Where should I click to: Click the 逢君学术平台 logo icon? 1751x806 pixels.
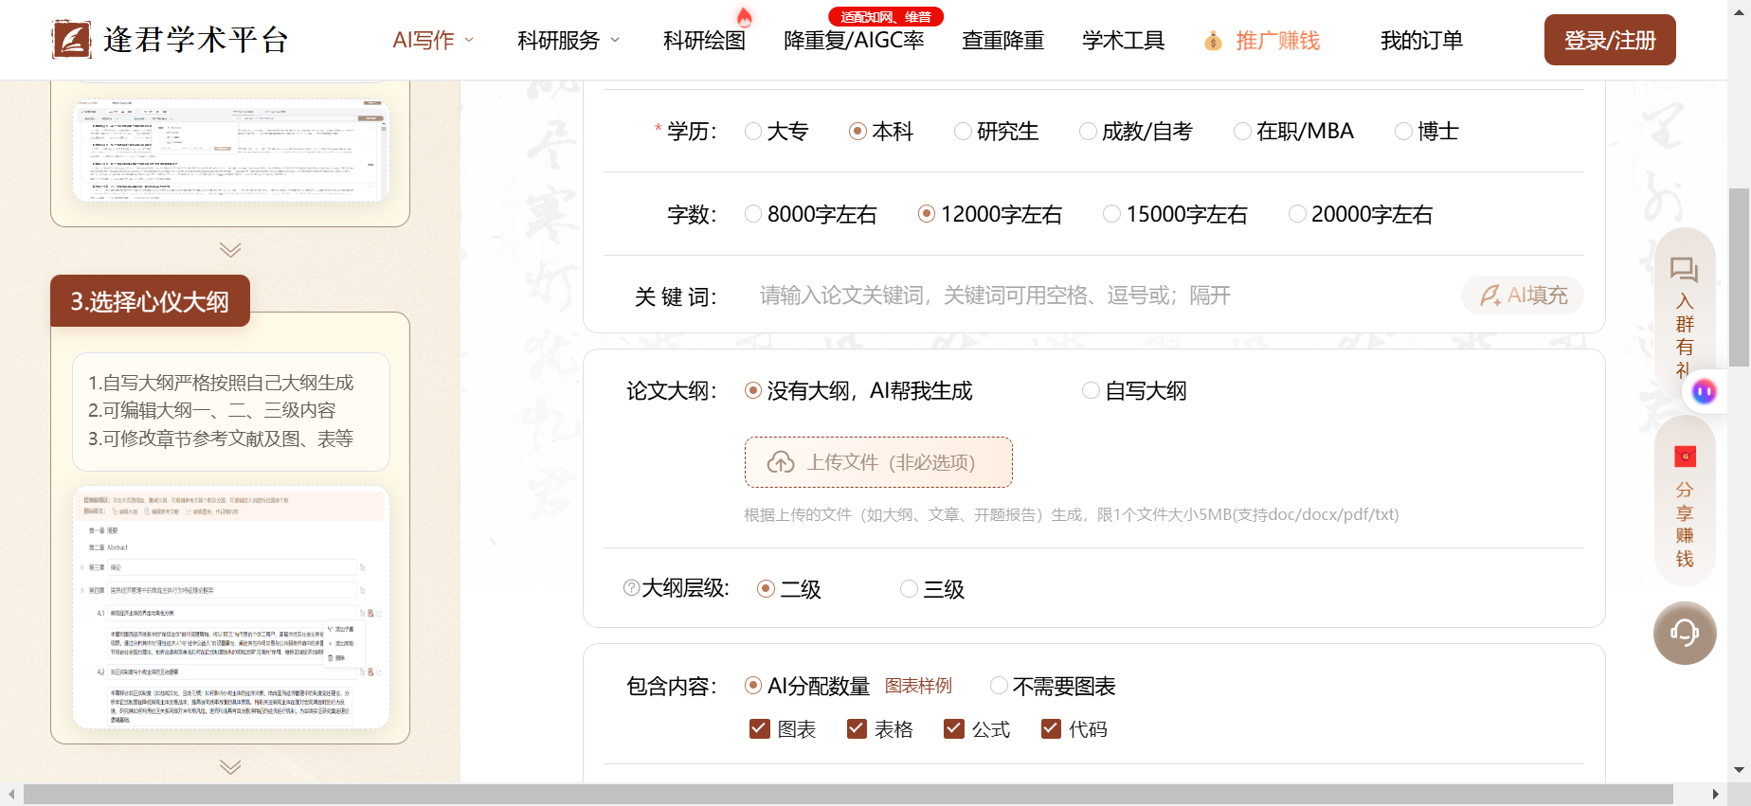click(72, 40)
